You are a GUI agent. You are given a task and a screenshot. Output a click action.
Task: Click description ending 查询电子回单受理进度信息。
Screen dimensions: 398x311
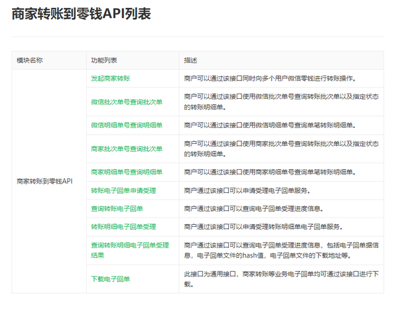click(x=254, y=209)
